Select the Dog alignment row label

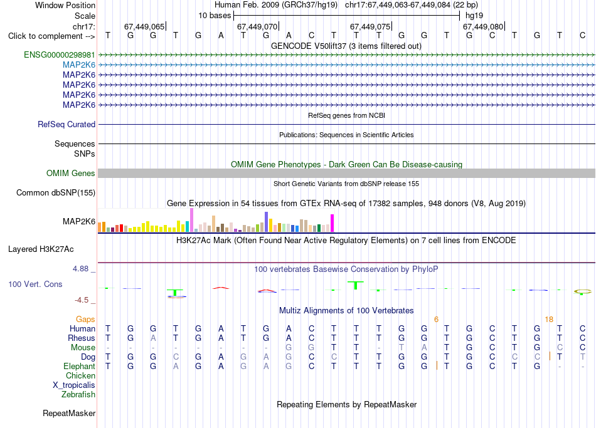[x=88, y=357]
